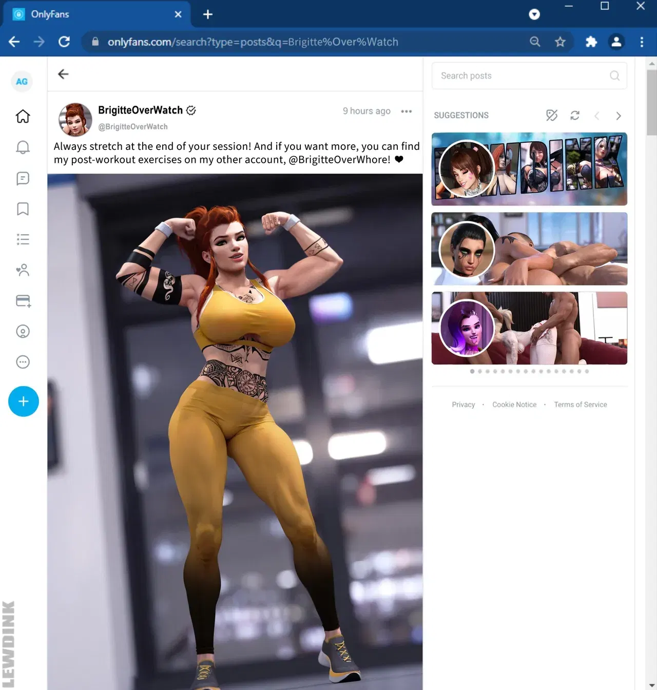The width and height of the screenshot is (657, 690).
Task: Open the Terms of Service link
Action: (x=581, y=405)
